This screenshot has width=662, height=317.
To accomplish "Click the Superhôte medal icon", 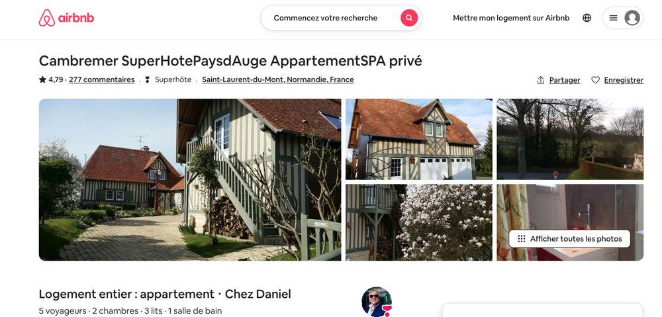I will click(x=148, y=79).
